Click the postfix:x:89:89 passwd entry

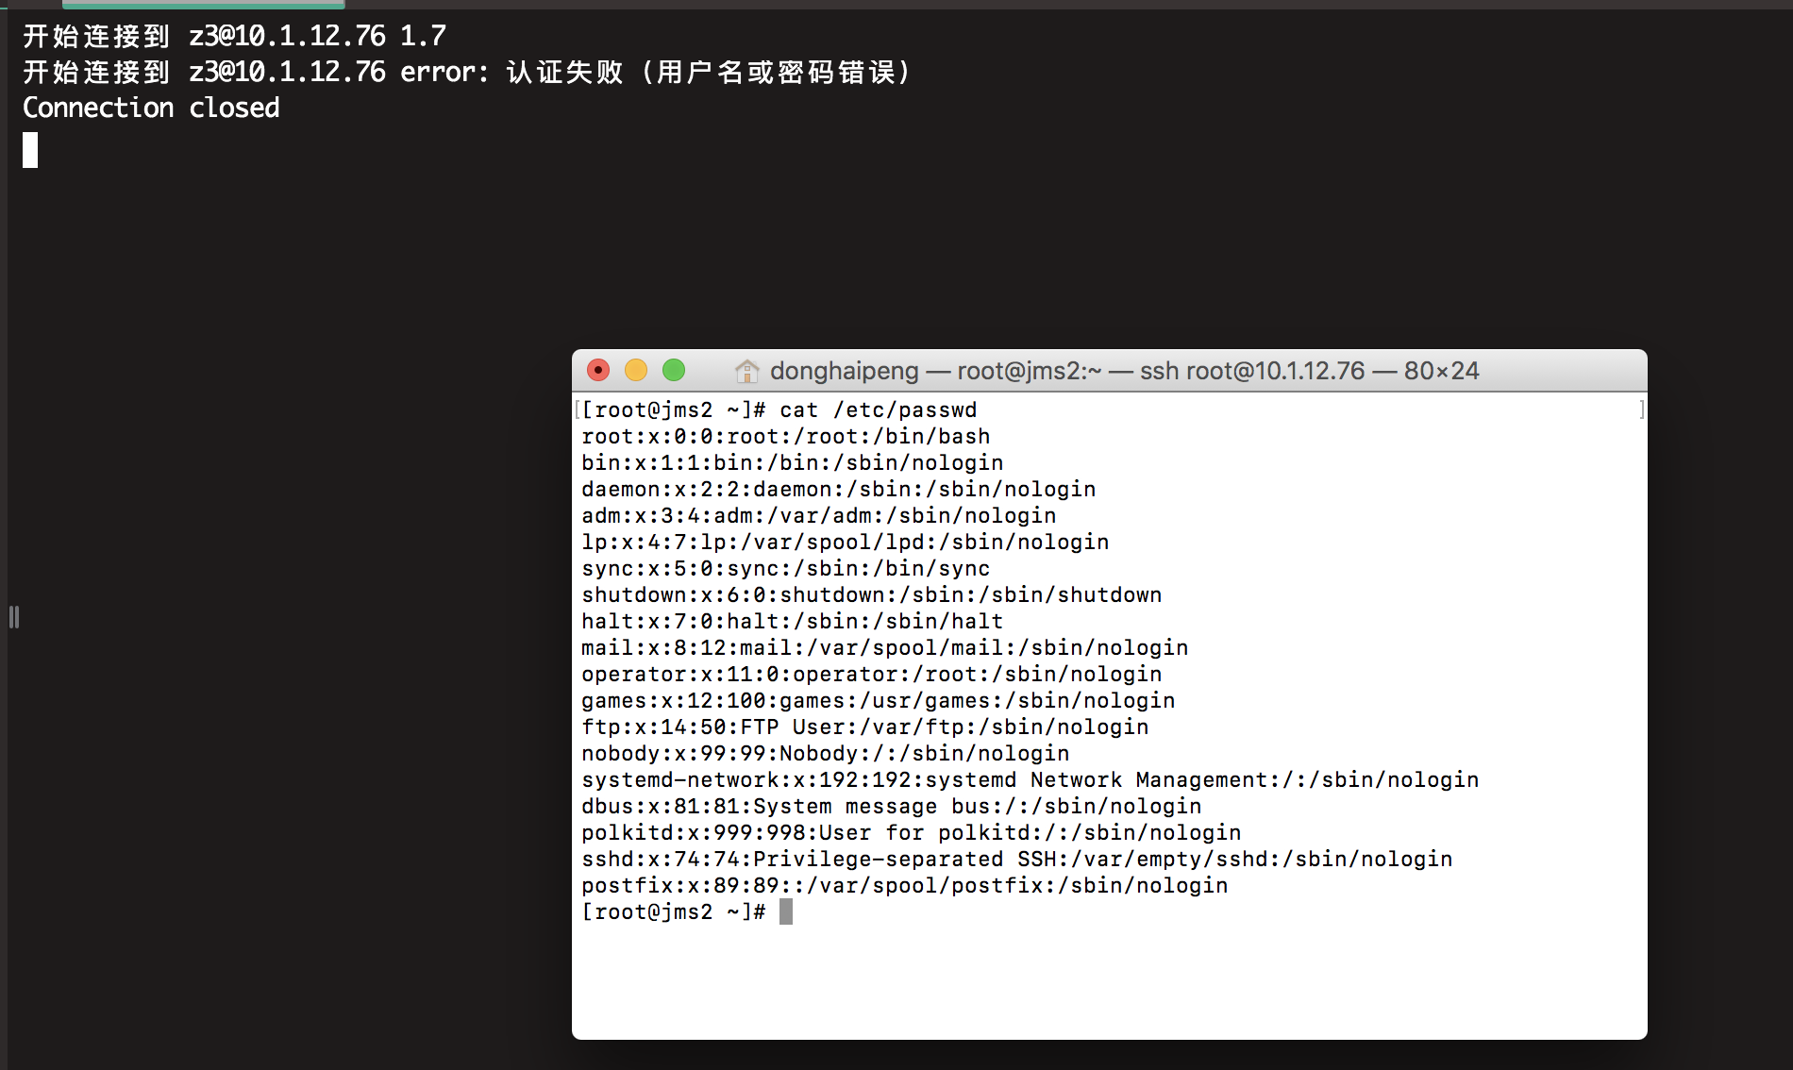tap(905, 885)
